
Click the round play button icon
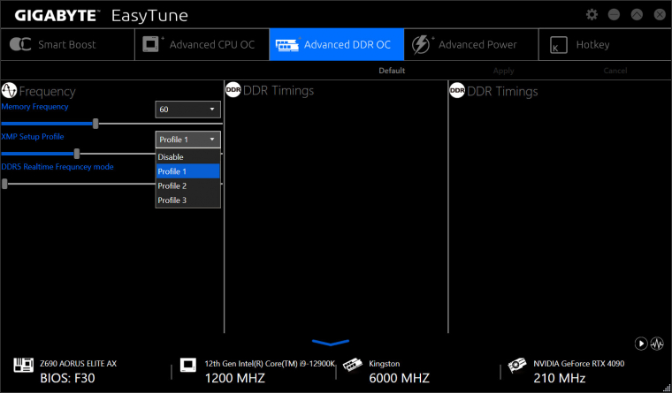(x=641, y=344)
